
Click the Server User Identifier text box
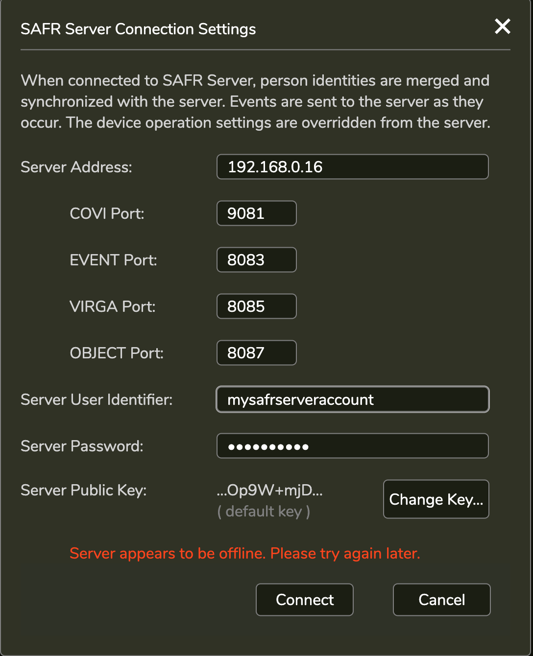click(x=352, y=399)
